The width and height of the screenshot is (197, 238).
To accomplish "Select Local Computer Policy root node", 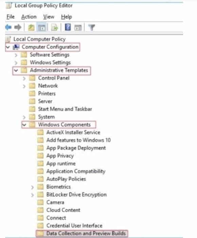I will click(x=39, y=39).
